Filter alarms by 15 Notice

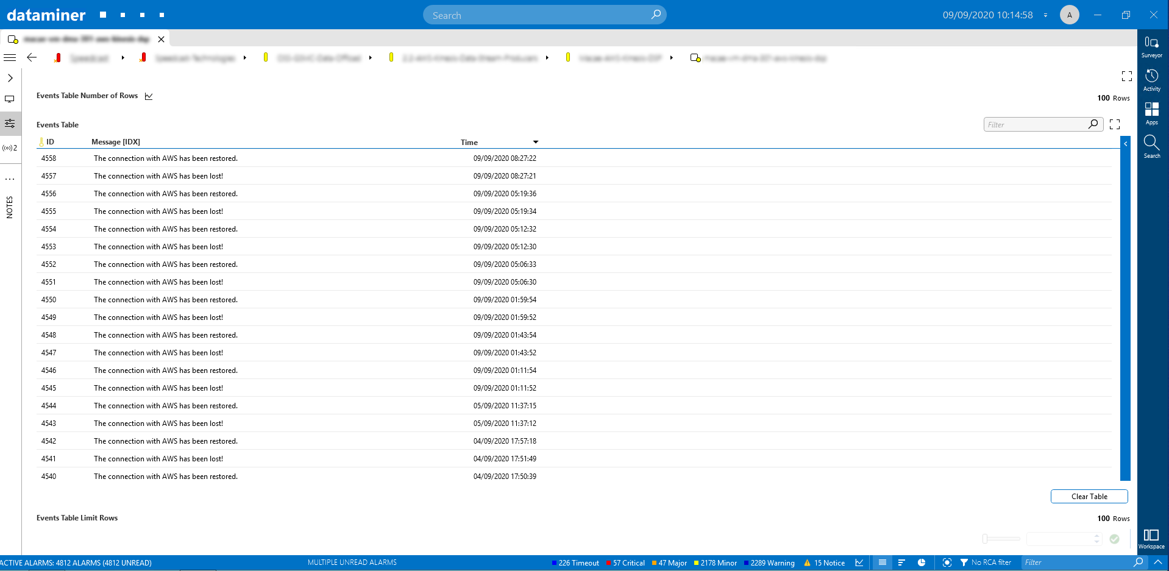tap(824, 563)
